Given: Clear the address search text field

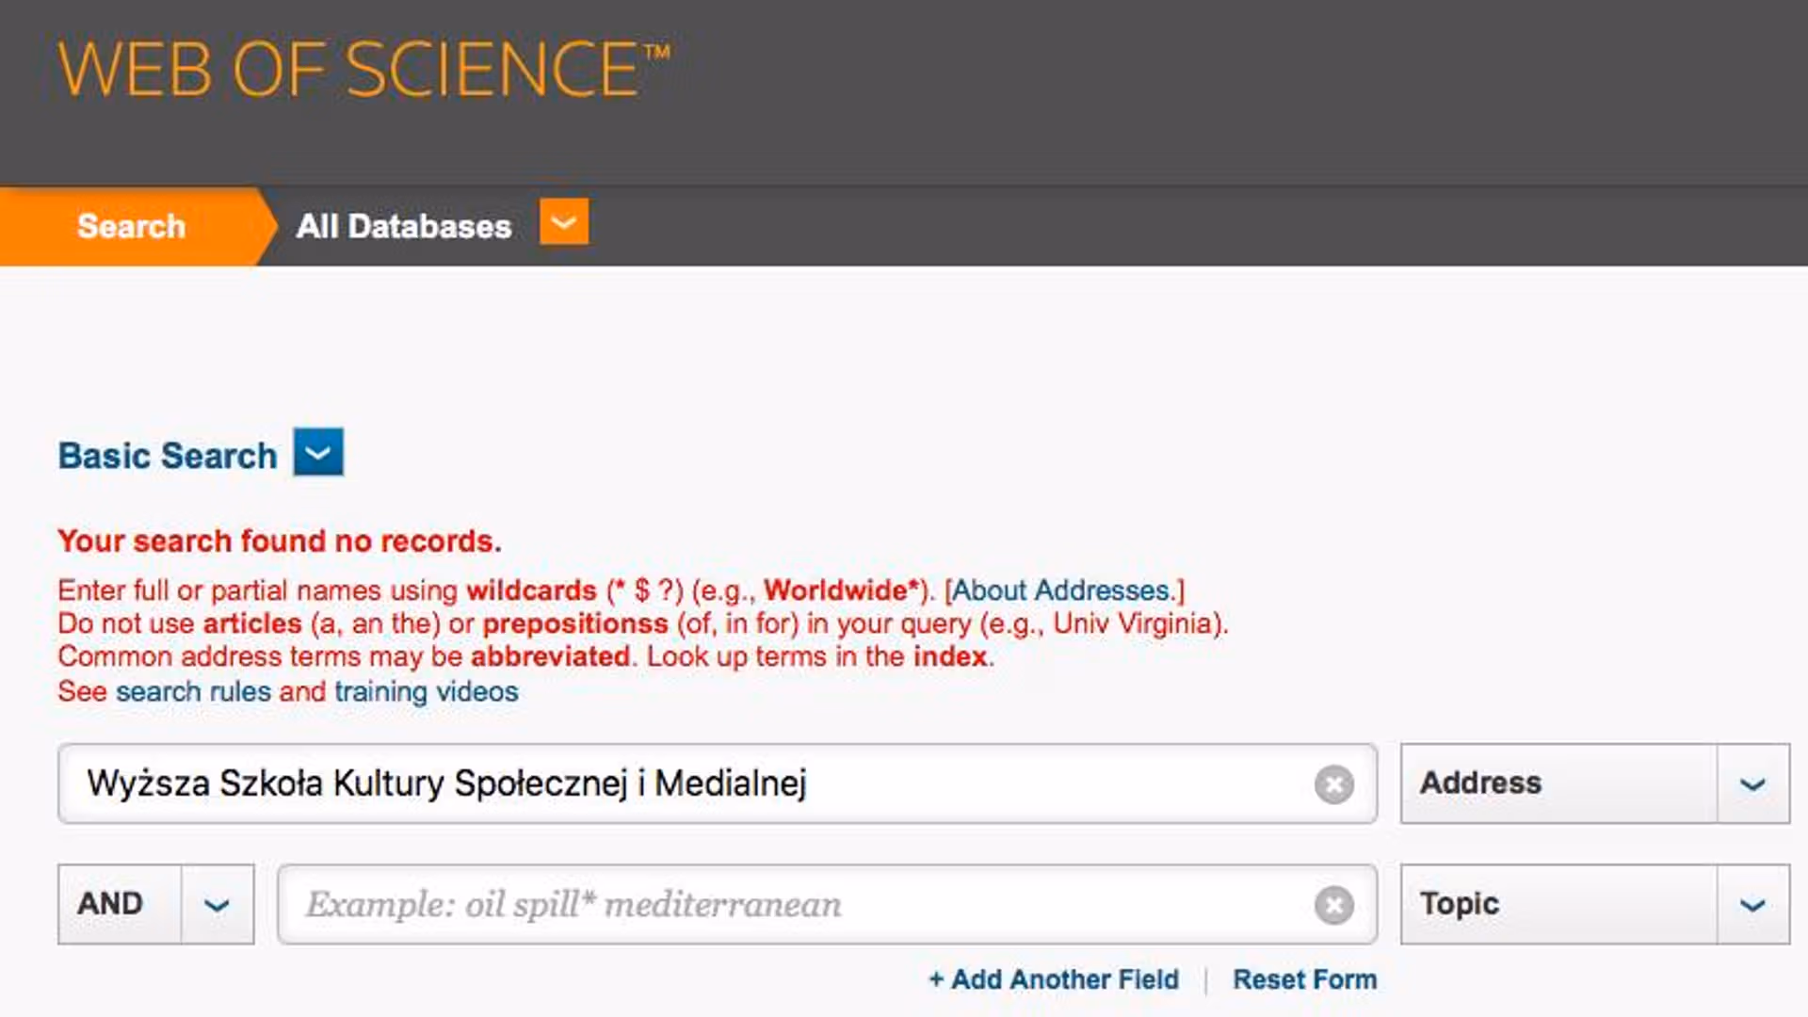Looking at the screenshot, I should coord(1333,784).
